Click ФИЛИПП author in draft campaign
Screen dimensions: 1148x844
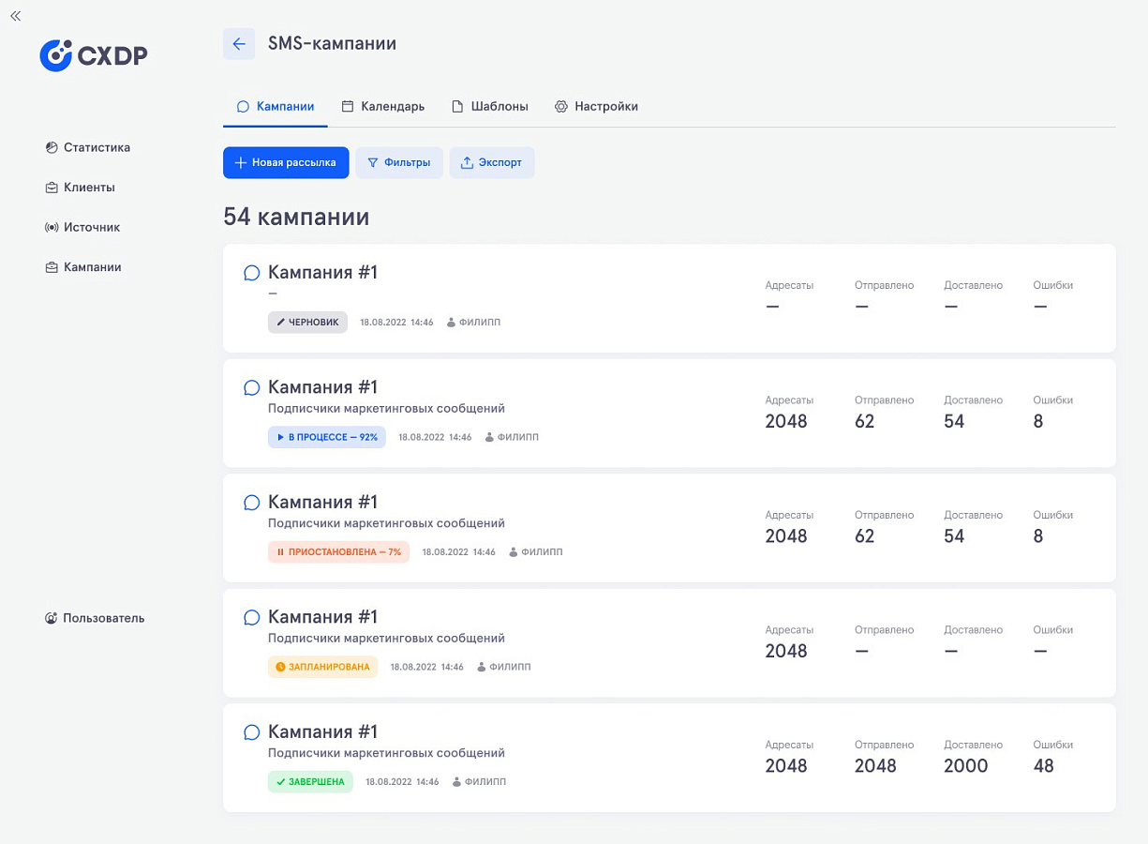[x=474, y=323]
